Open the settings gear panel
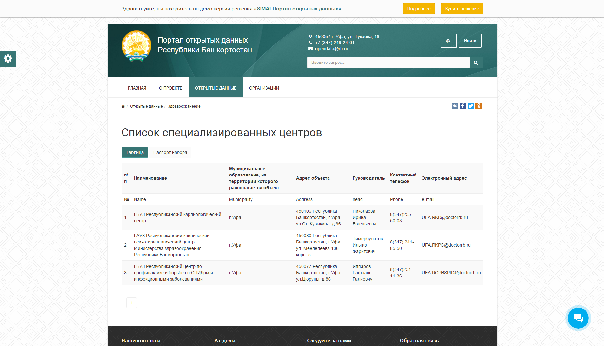This screenshot has width=604, height=346. pyautogui.click(x=8, y=59)
